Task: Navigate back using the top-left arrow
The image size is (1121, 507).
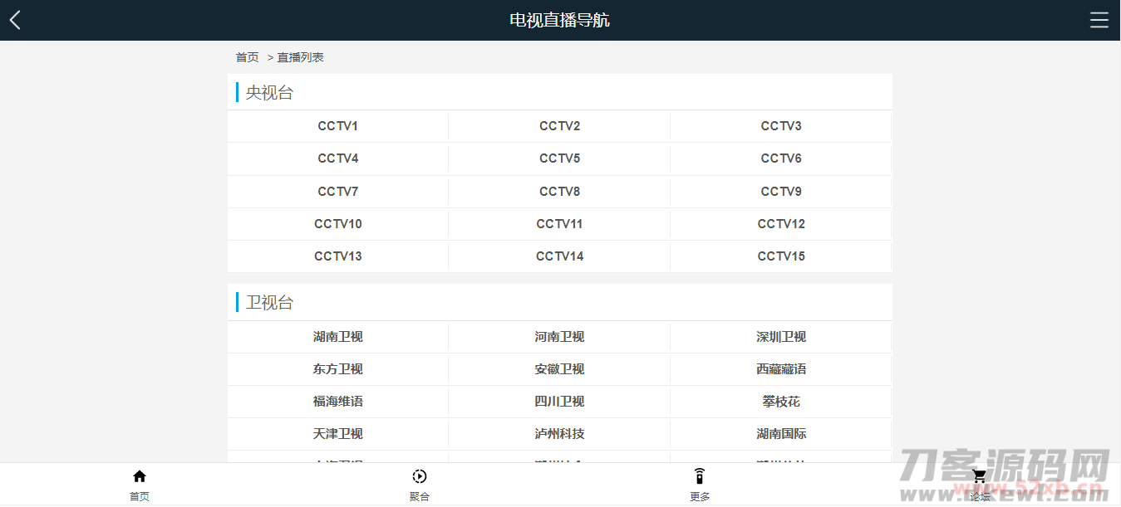Action: [14, 19]
